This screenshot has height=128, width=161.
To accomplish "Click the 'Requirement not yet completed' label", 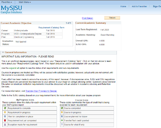I will click(22, 121).
